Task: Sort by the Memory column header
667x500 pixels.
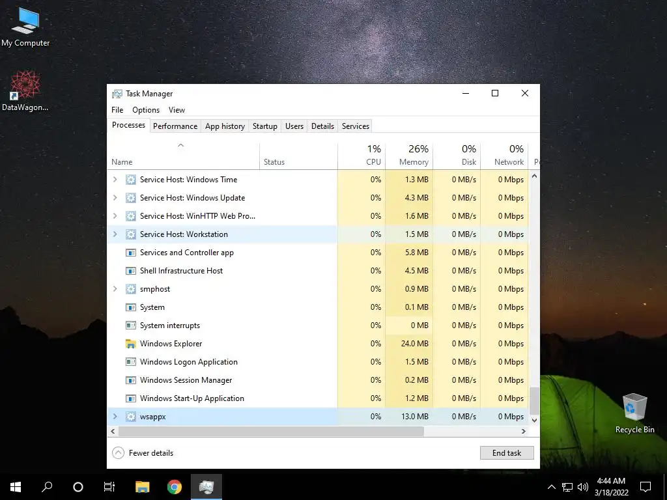Action: point(409,156)
